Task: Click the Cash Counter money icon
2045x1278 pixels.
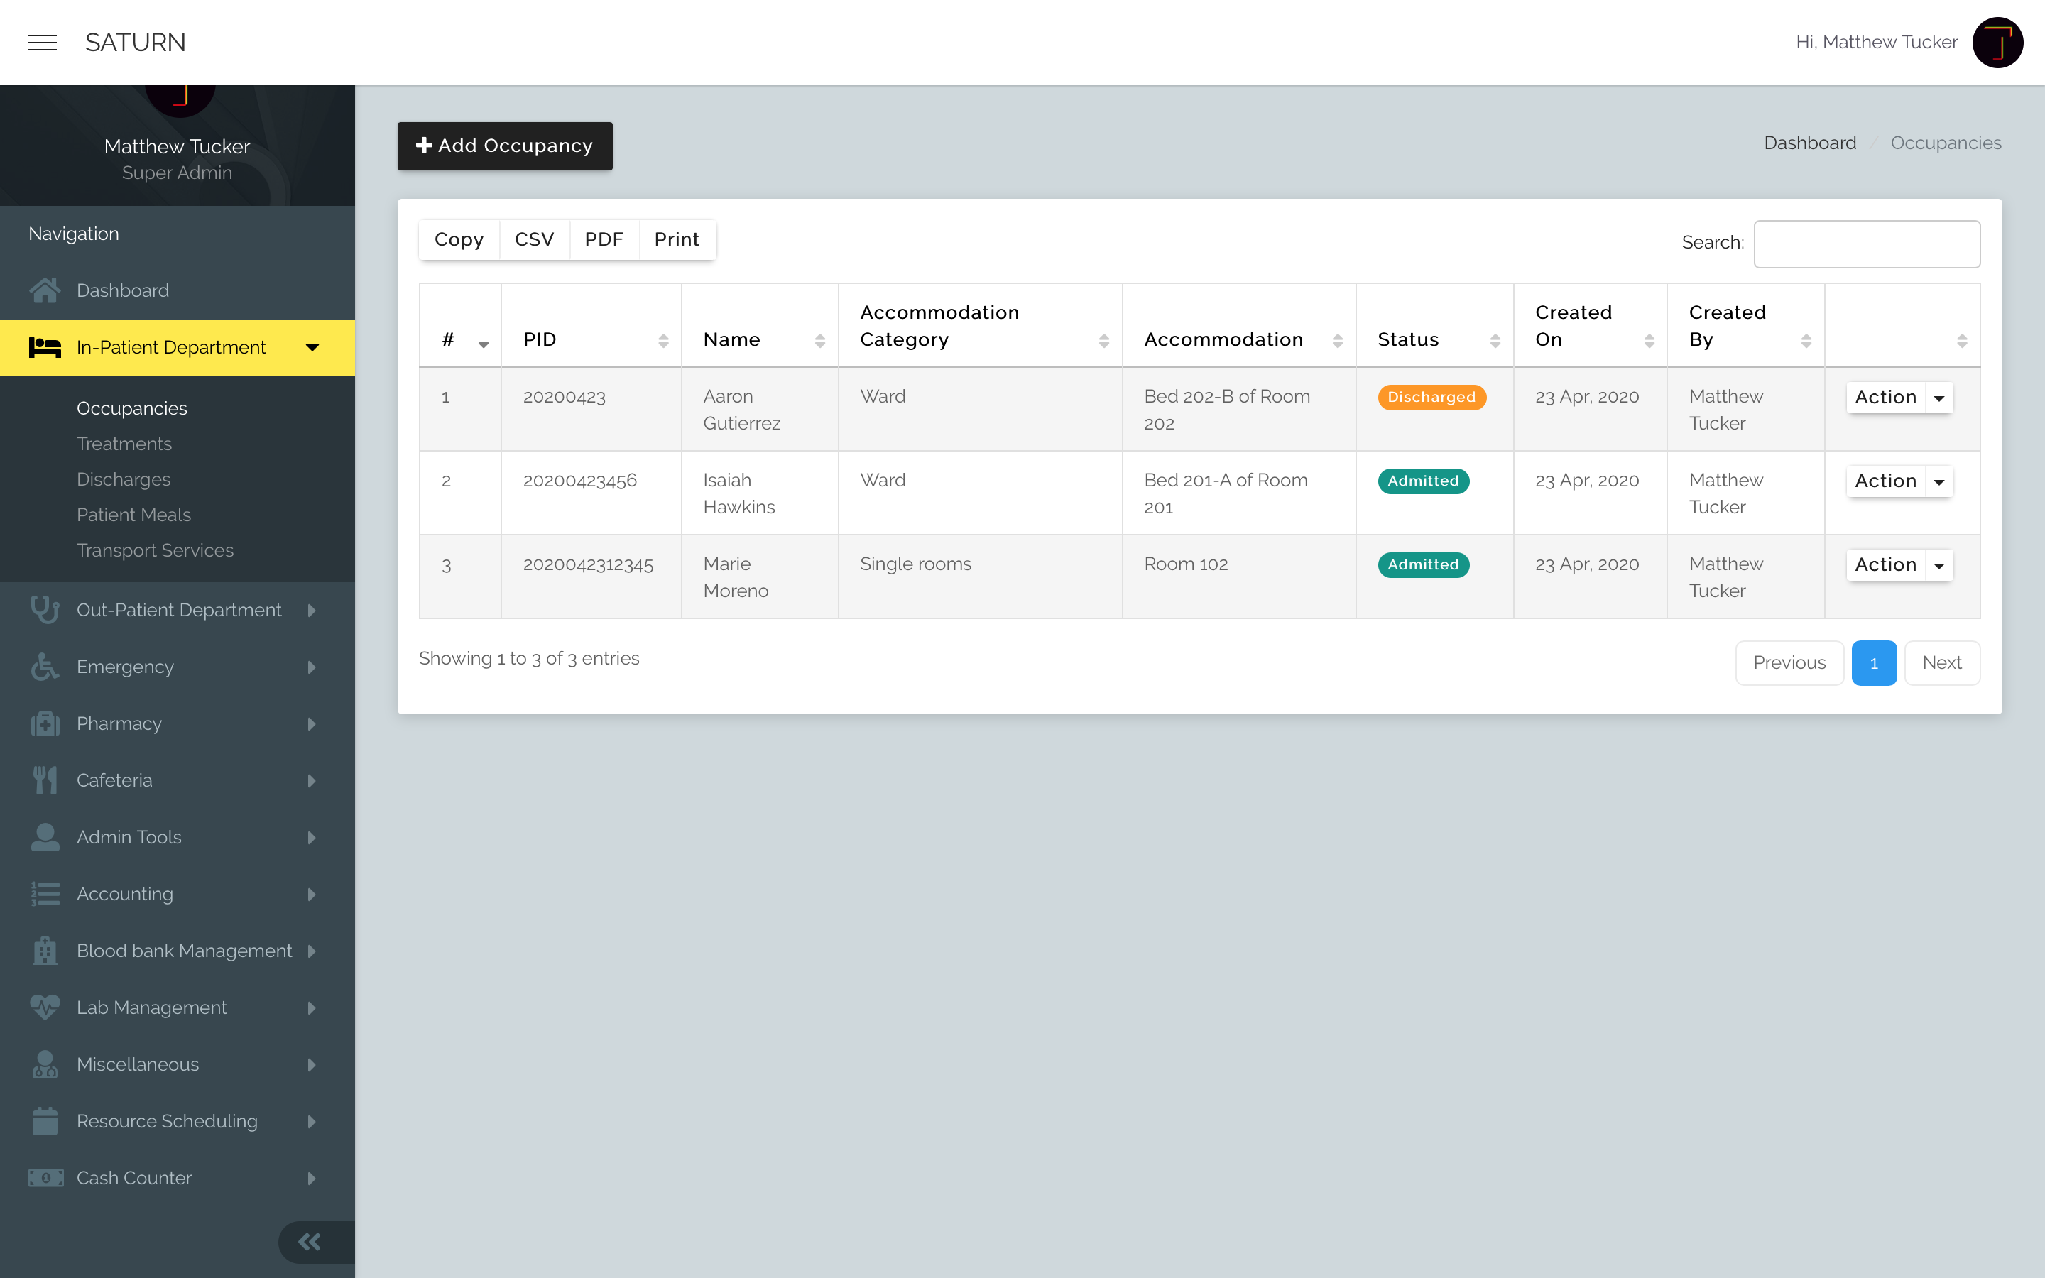Action: (x=45, y=1177)
